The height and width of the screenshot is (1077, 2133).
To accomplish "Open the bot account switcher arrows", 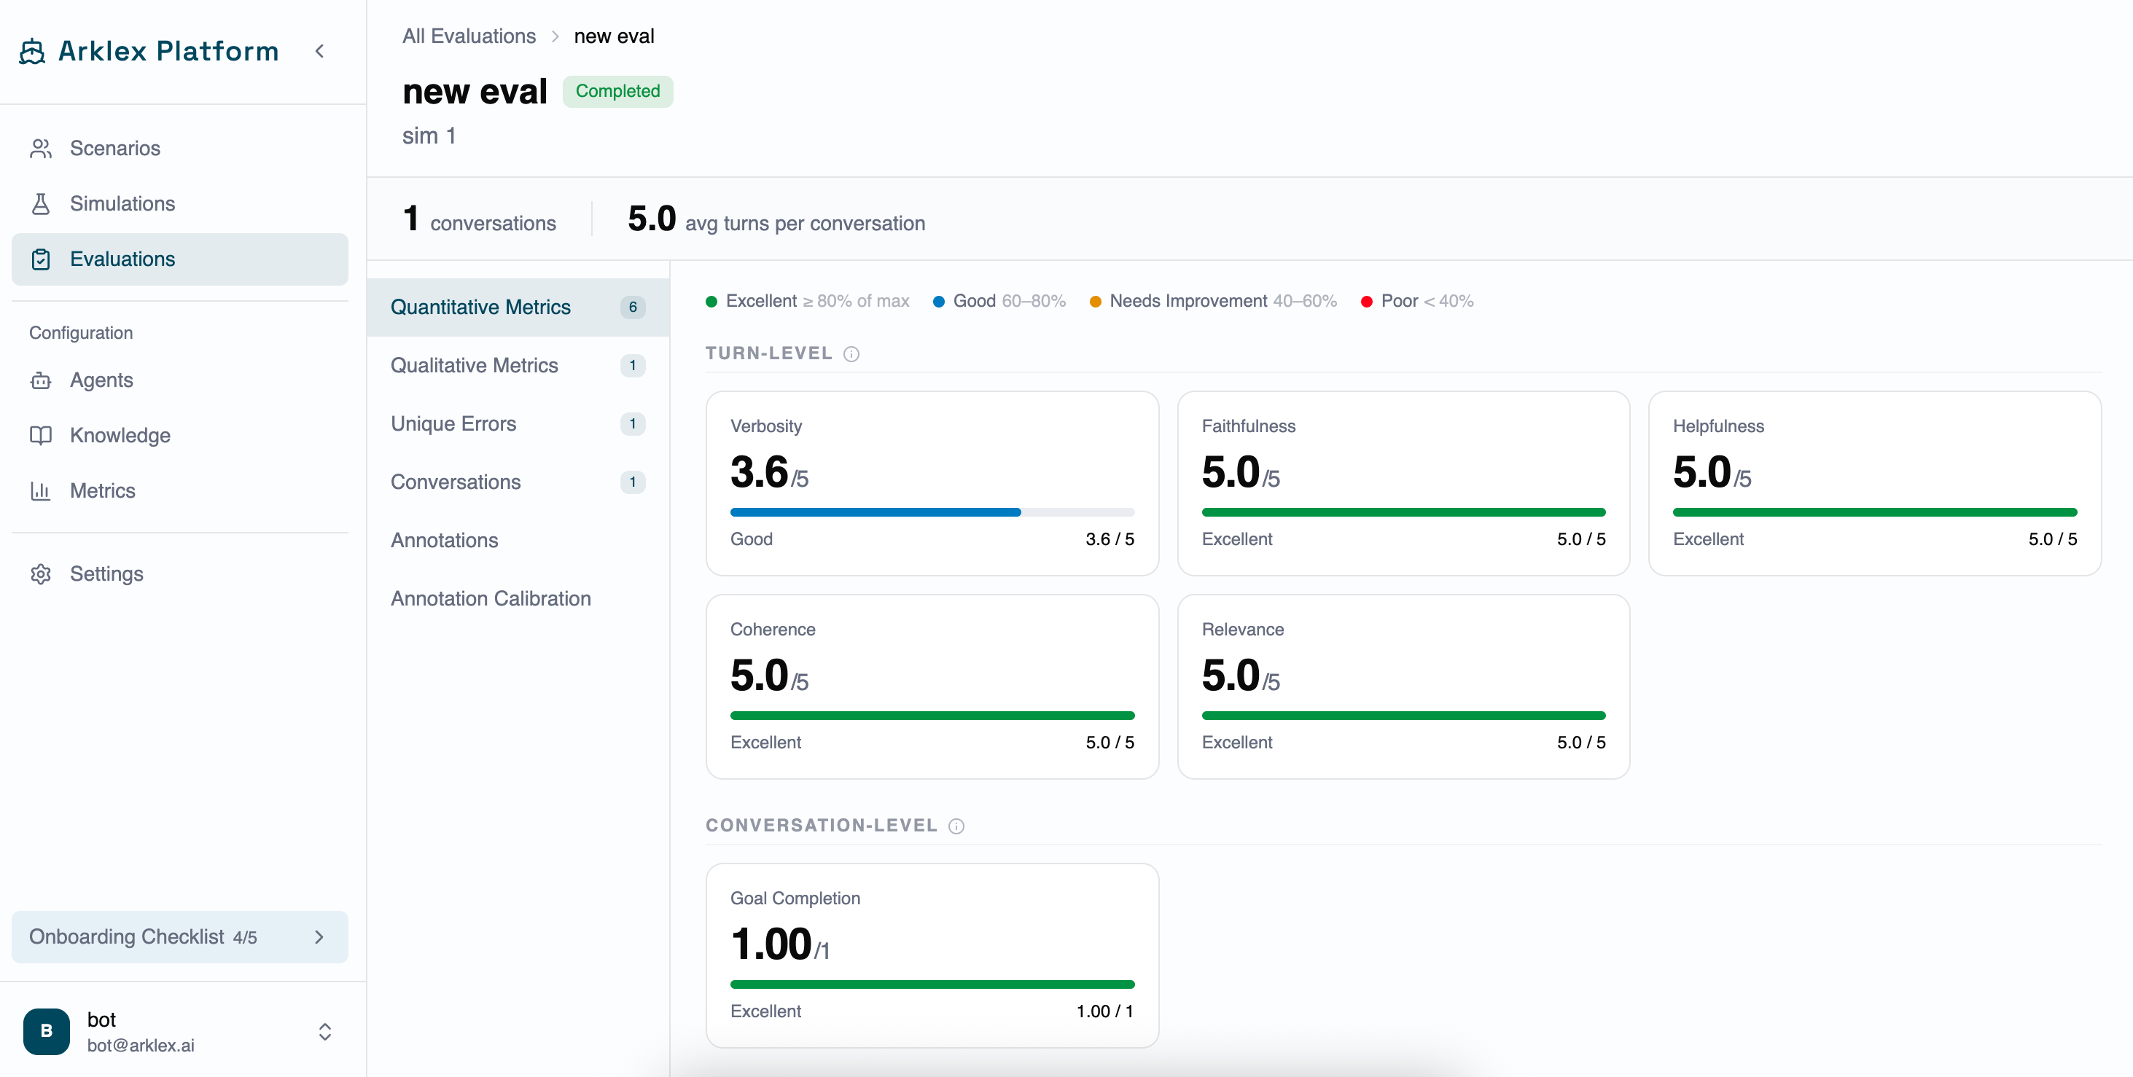I will tap(324, 1032).
